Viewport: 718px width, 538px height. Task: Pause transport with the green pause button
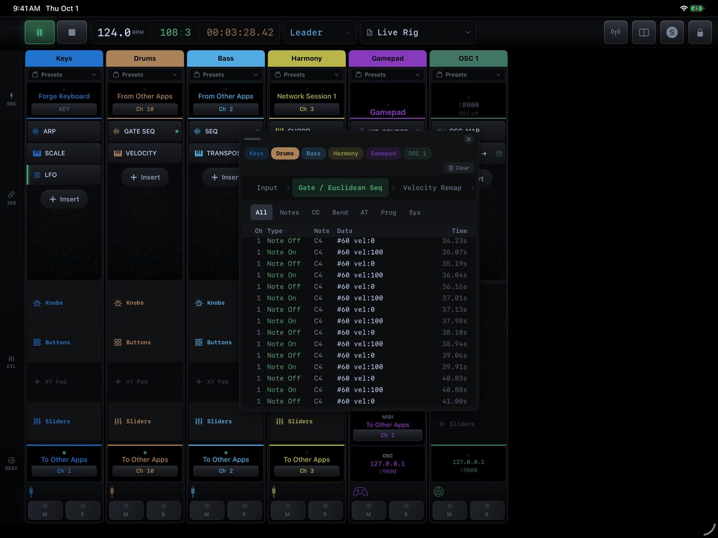(x=39, y=32)
